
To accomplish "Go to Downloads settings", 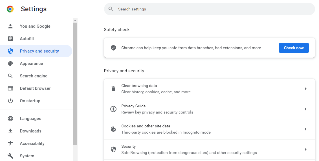I will pyautogui.click(x=30, y=131).
